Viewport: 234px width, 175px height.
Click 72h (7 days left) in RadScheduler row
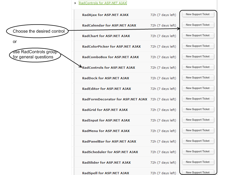click(163, 152)
